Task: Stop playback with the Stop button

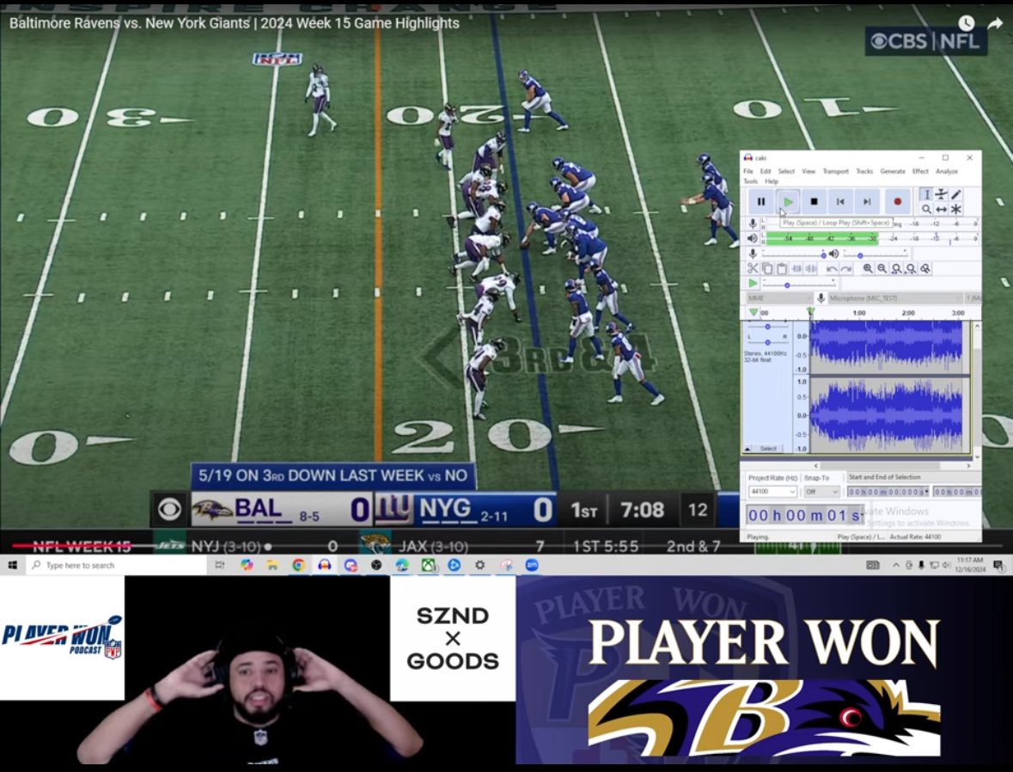Action: [814, 202]
